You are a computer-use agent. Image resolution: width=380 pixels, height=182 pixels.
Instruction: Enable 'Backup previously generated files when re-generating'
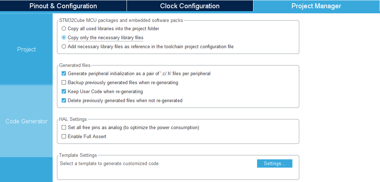pos(64,83)
